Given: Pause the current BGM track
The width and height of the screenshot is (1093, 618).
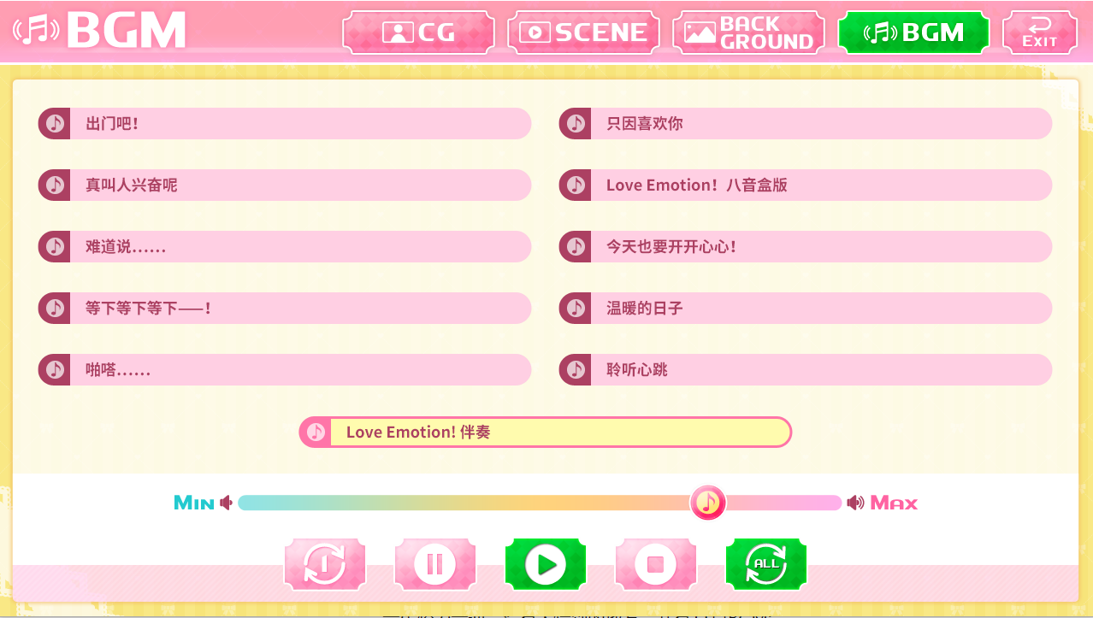Looking at the screenshot, I should tap(434, 564).
